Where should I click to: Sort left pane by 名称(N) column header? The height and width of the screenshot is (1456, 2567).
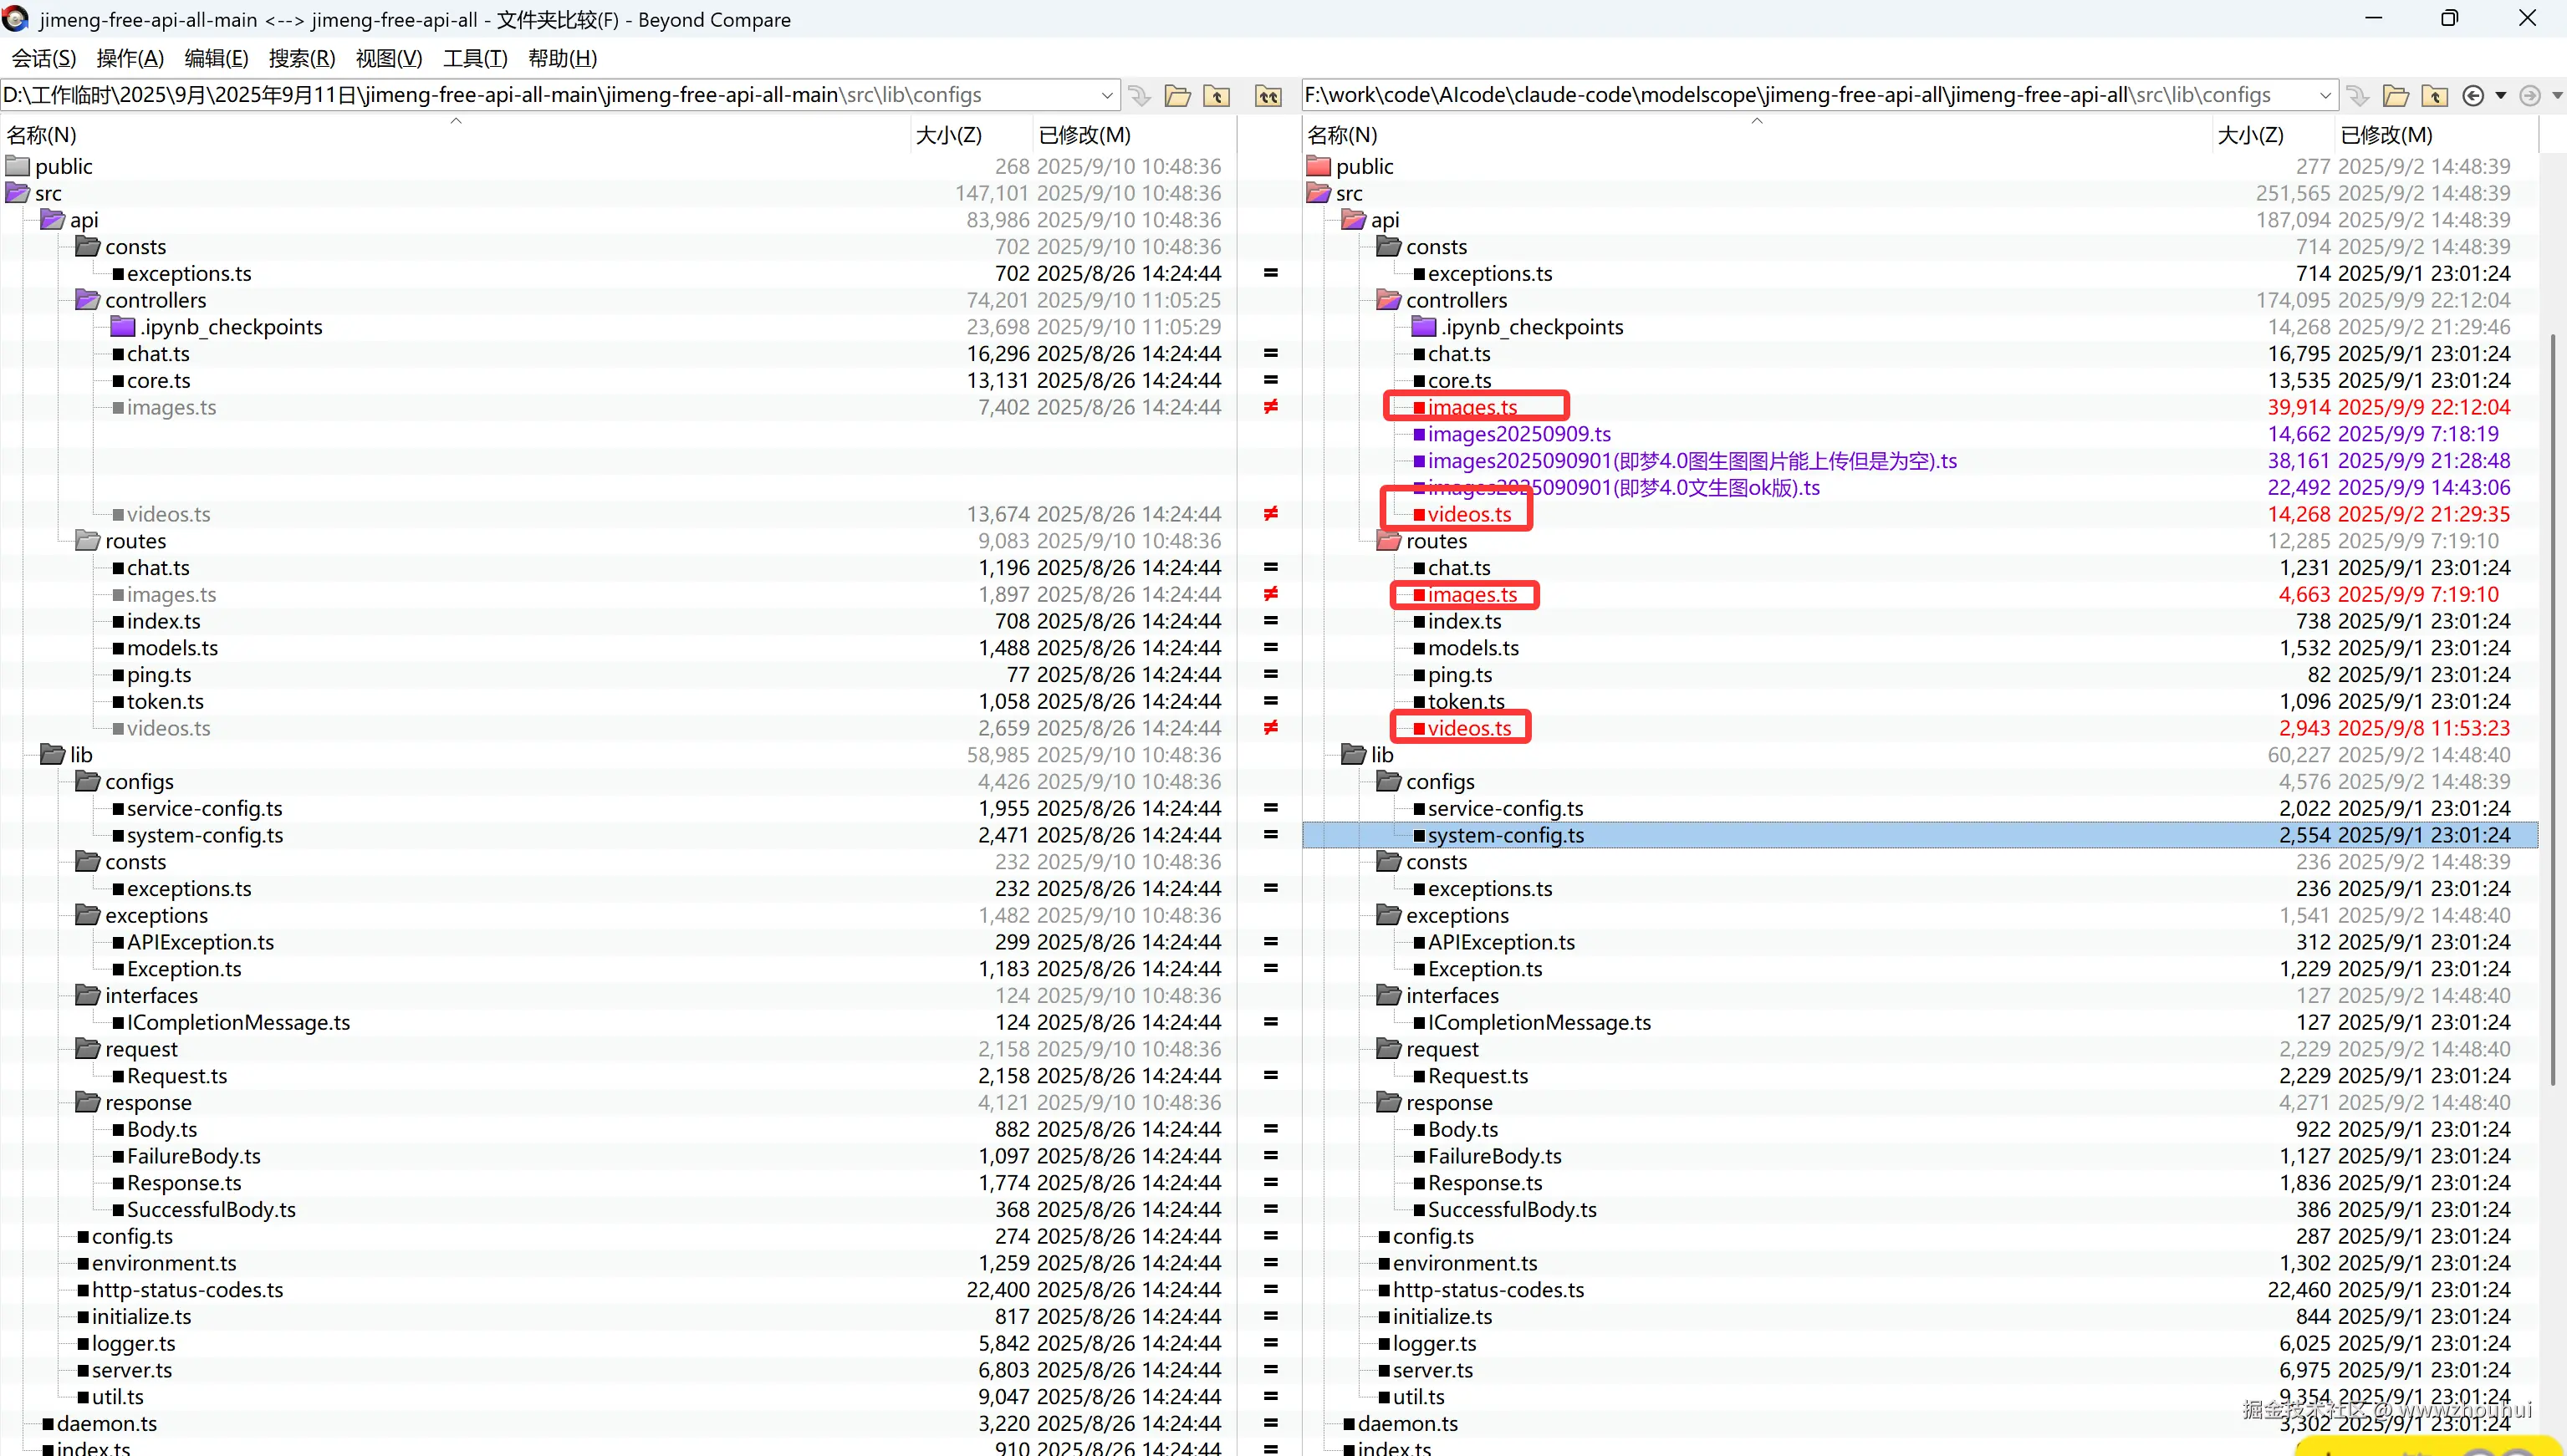pos(455,135)
